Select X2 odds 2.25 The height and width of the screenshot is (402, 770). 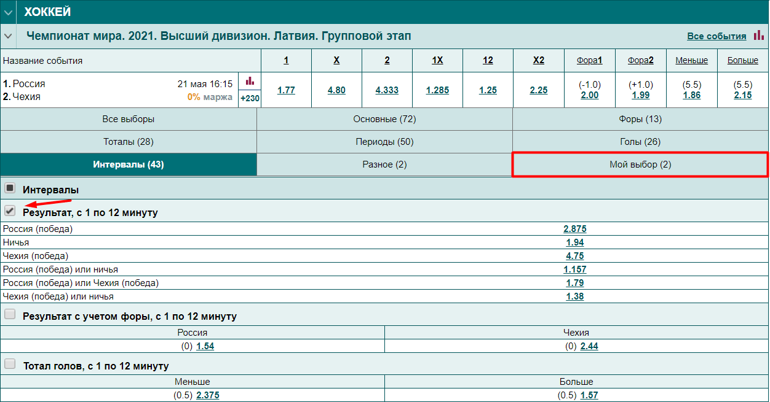pos(539,90)
